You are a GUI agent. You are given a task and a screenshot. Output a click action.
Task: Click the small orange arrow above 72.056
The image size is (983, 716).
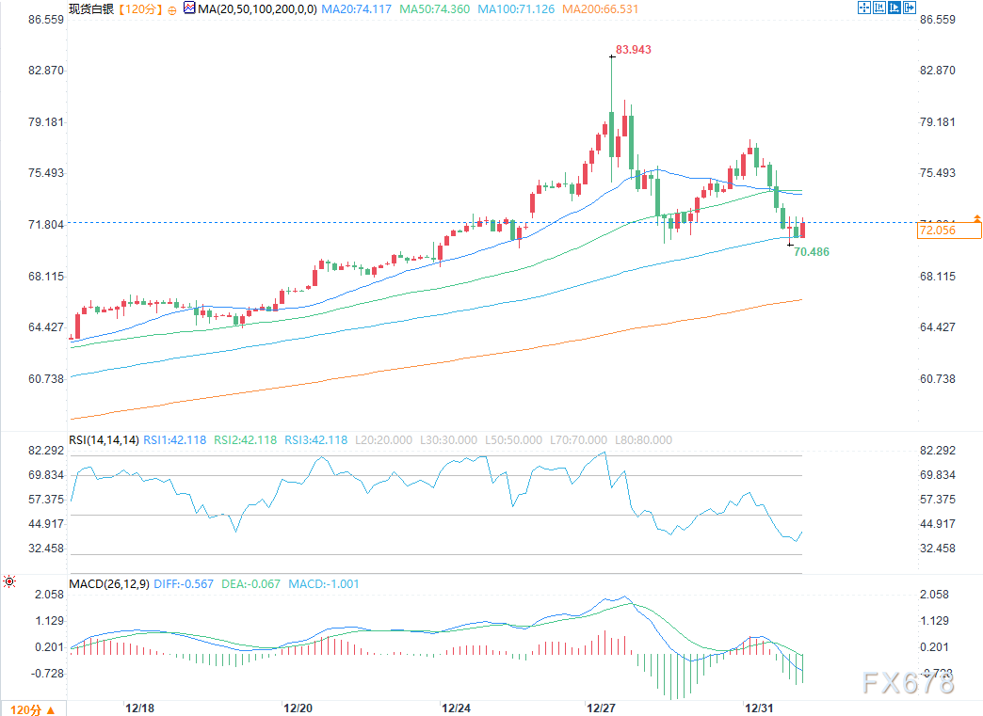click(x=977, y=218)
